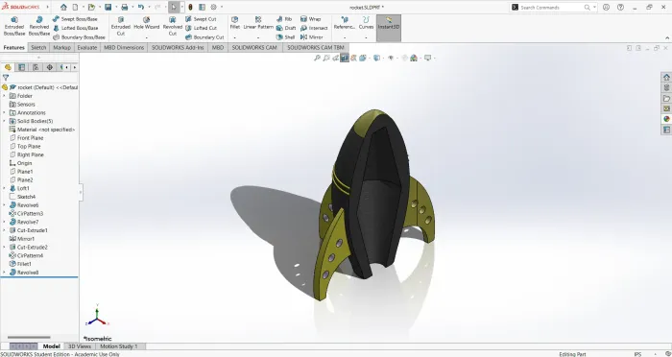Image resolution: width=672 pixels, height=357 pixels.
Task: Open the Hole Wizard
Action: (x=147, y=24)
